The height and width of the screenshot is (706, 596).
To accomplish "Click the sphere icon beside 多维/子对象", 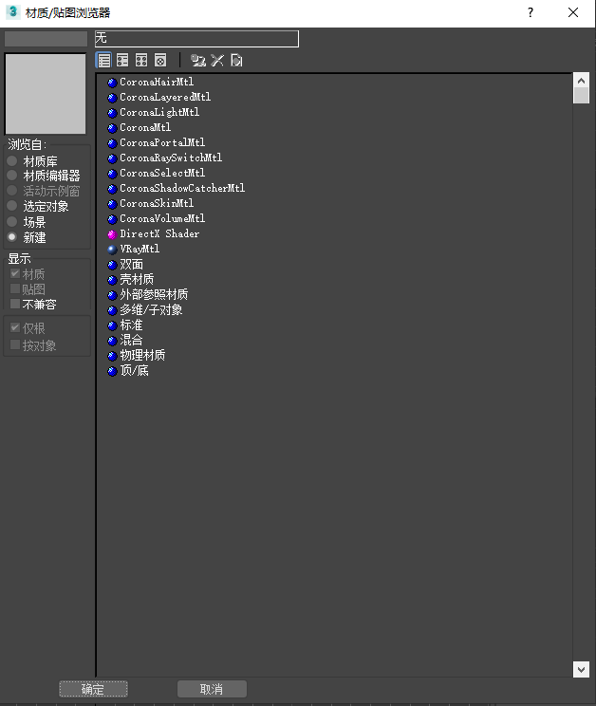I will point(113,310).
